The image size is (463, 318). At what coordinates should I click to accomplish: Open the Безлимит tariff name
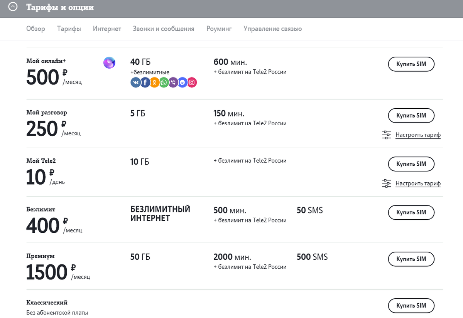tap(41, 209)
